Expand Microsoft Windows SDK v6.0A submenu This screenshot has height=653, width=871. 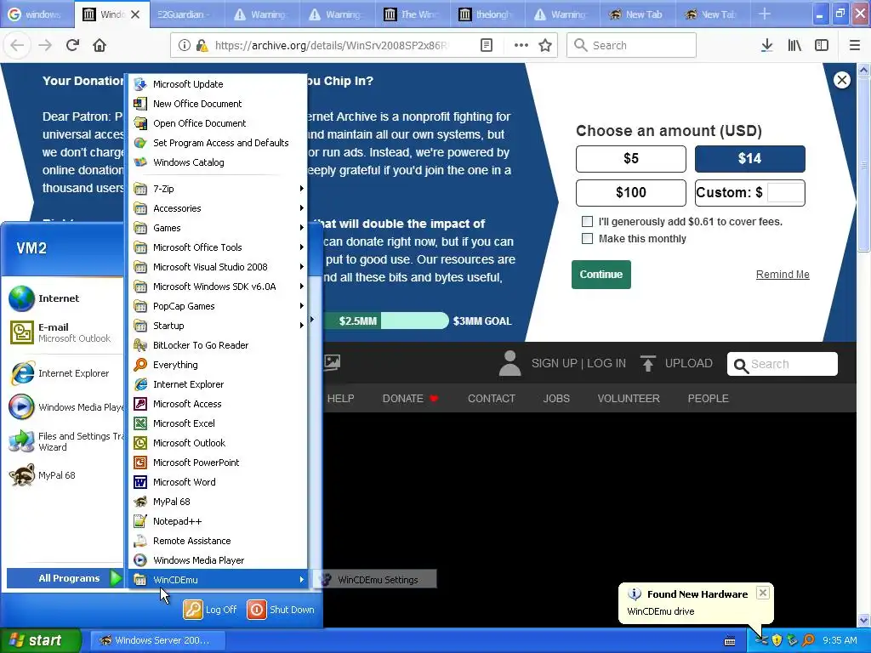pos(218,287)
